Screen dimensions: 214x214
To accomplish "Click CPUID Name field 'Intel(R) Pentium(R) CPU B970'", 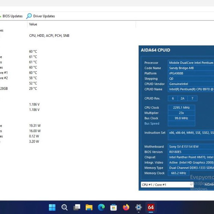I will [x=191, y=89].
